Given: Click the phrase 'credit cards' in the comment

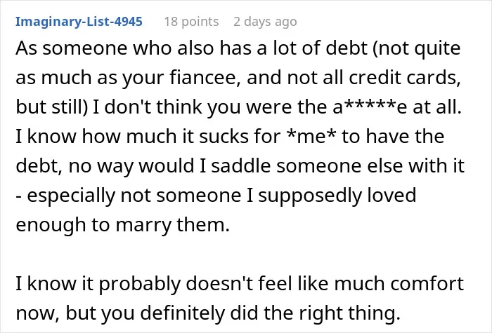Looking at the screenshot, I should (x=404, y=78).
